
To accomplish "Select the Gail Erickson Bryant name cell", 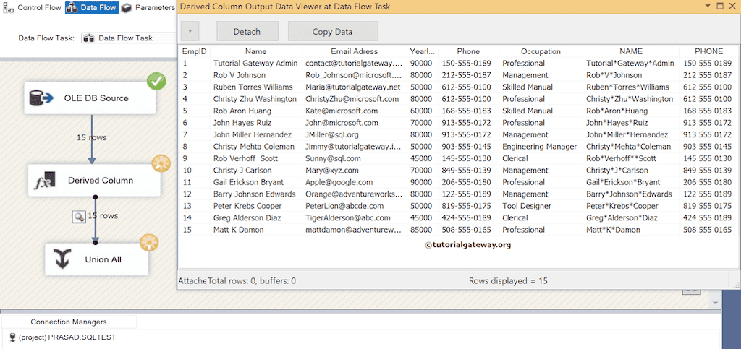I will (255, 183).
